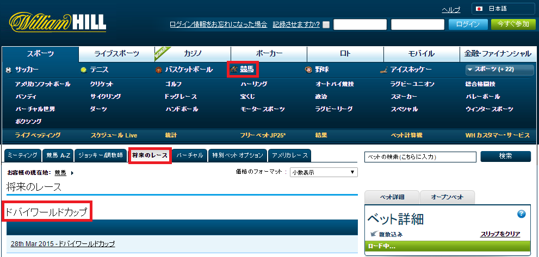Open the バスケットボール sport link
The height and width of the screenshot is (257, 539).
pyautogui.click(x=189, y=70)
